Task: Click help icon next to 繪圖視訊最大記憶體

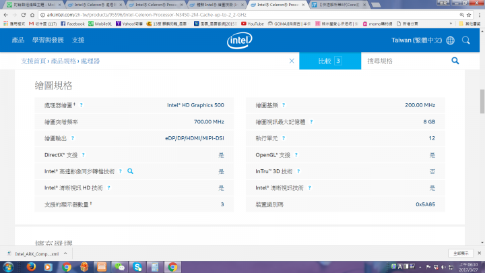Action: pos(311,122)
